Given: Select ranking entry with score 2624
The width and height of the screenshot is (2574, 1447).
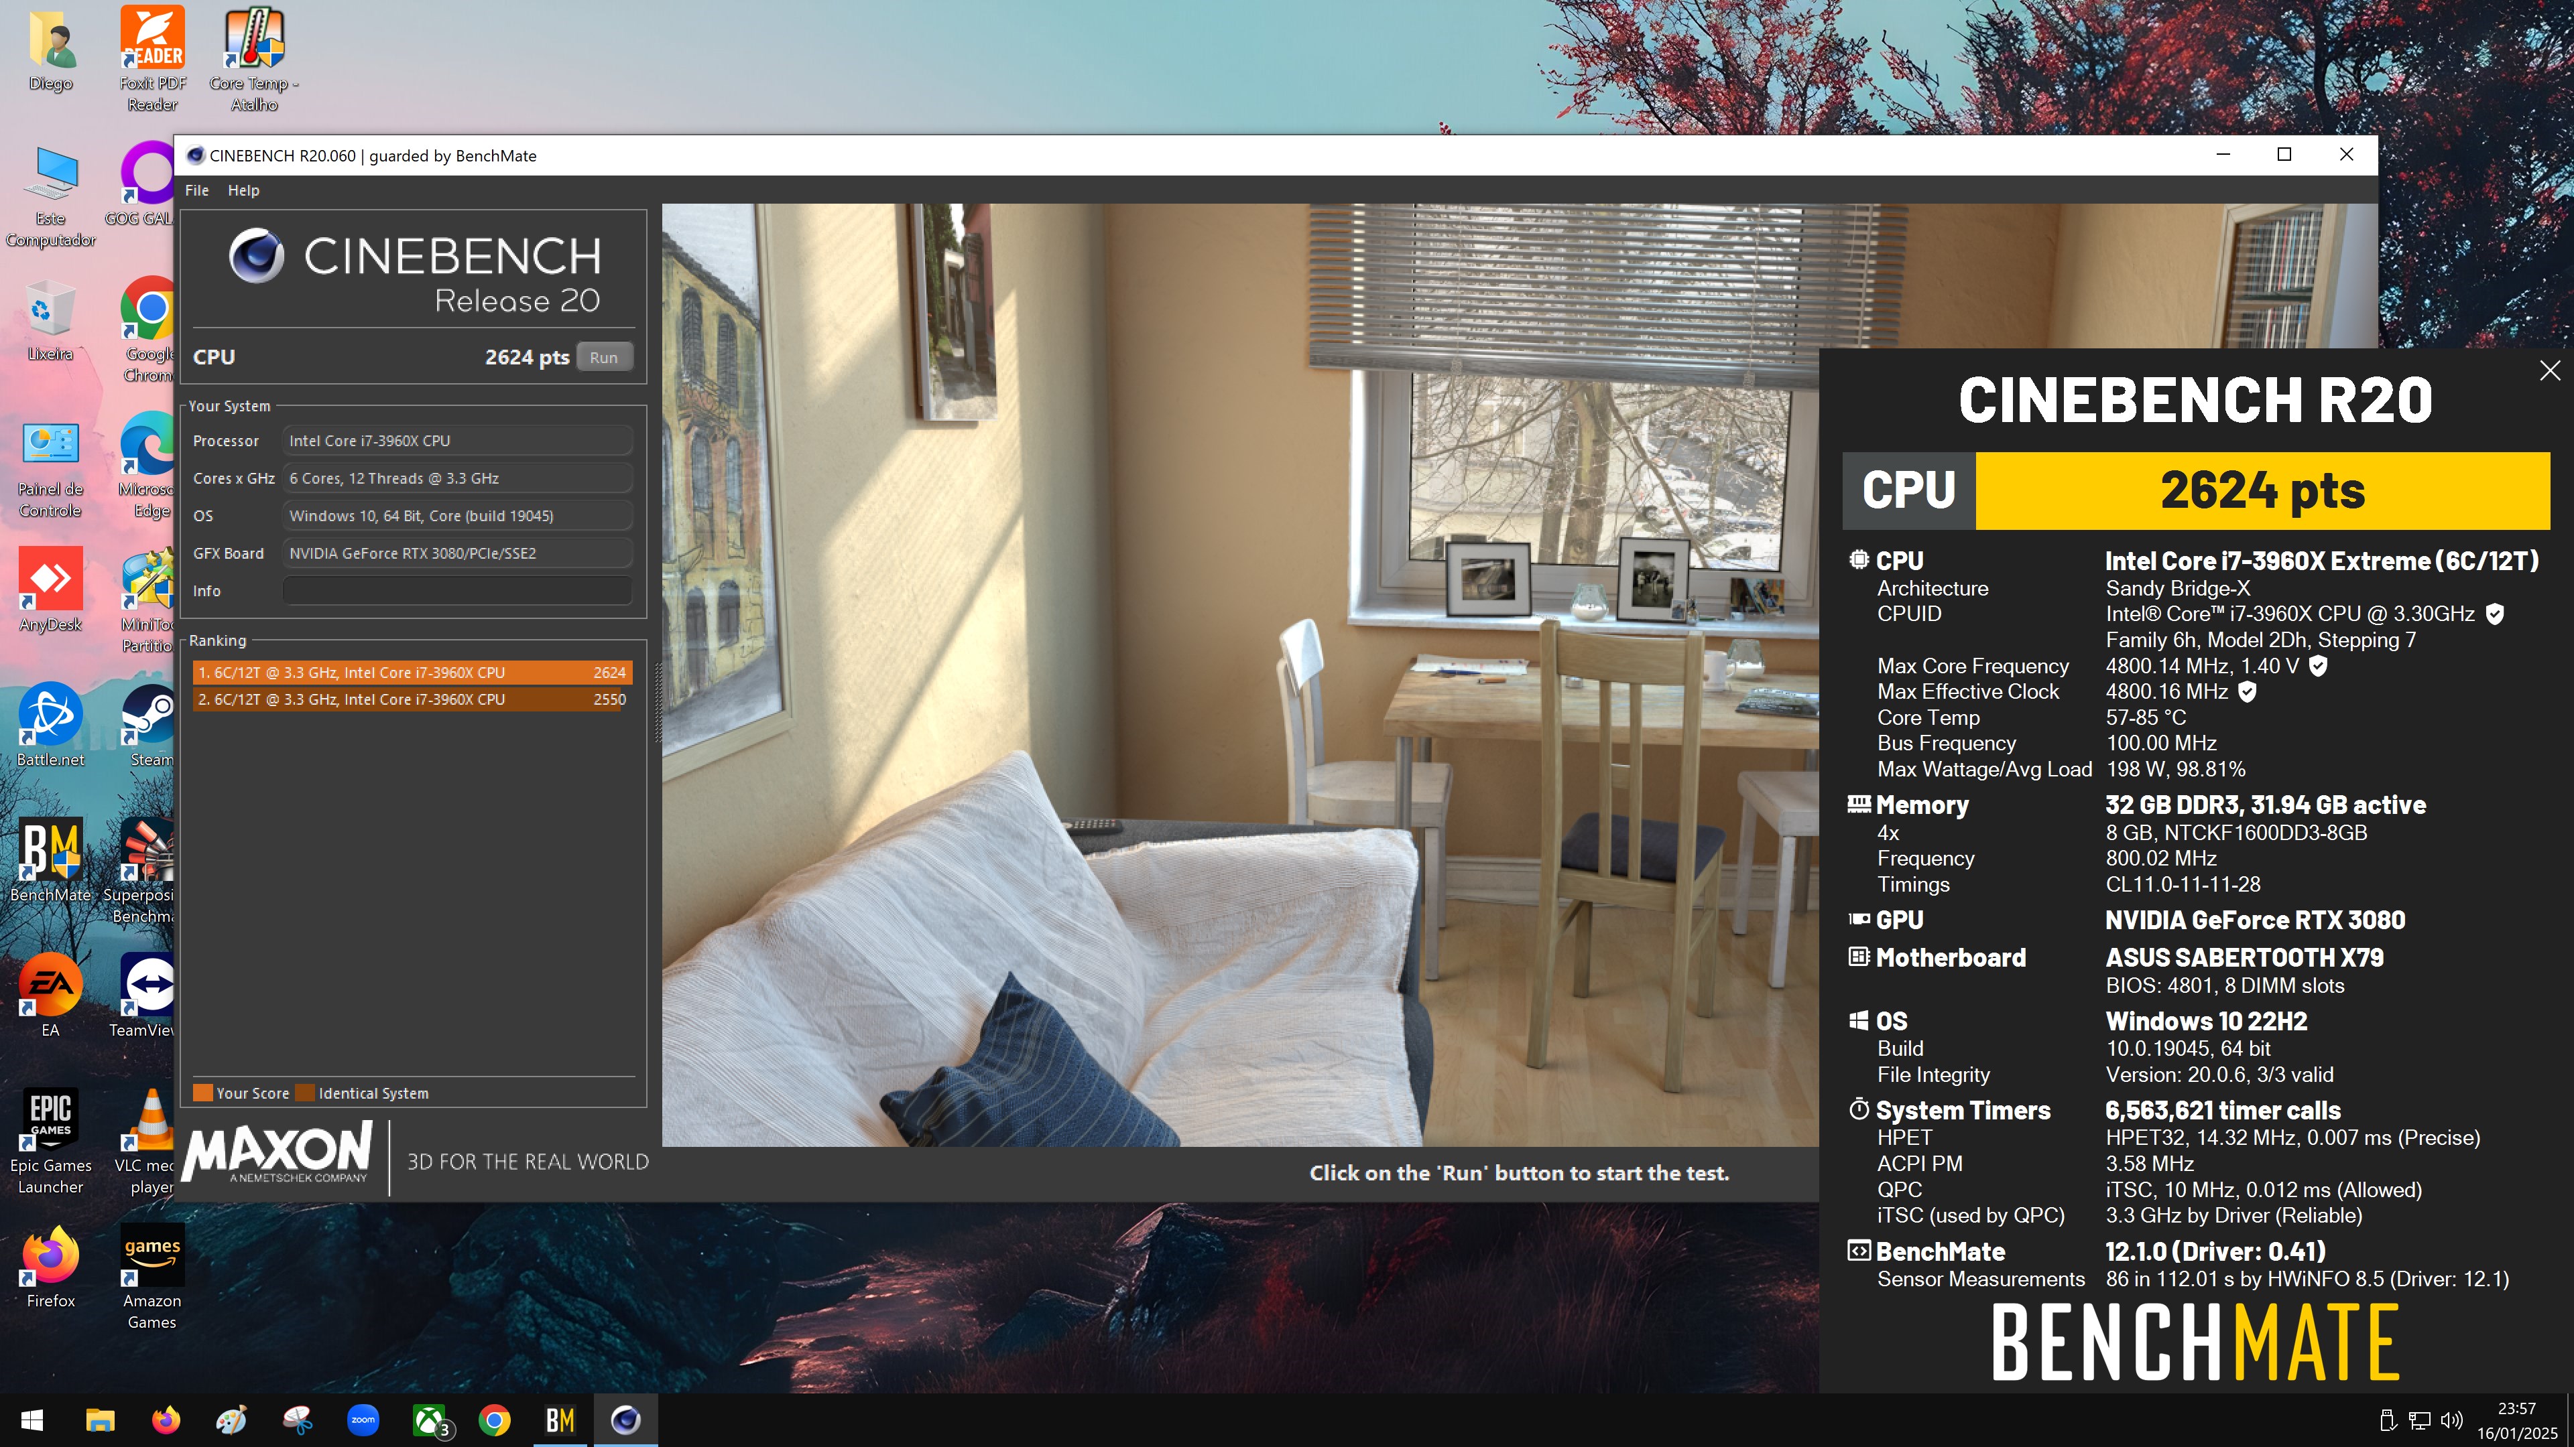Looking at the screenshot, I should [412, 672].
